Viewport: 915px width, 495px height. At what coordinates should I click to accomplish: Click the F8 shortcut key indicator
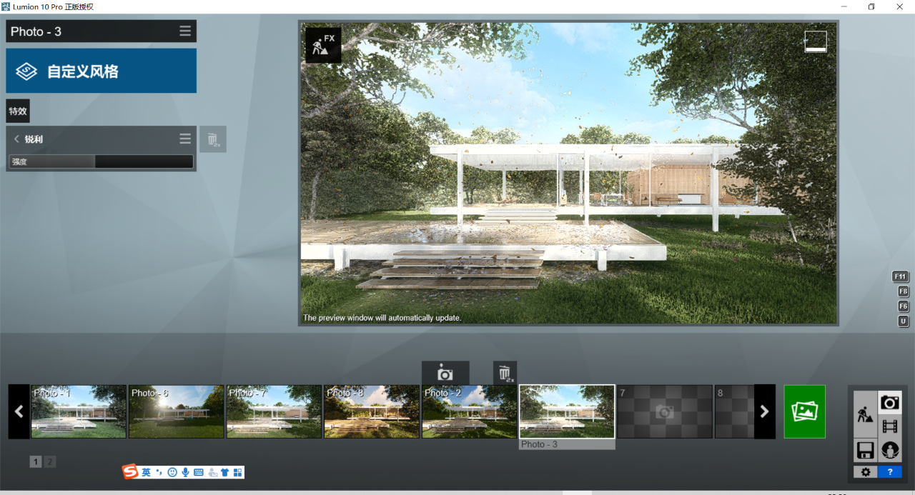904,291
